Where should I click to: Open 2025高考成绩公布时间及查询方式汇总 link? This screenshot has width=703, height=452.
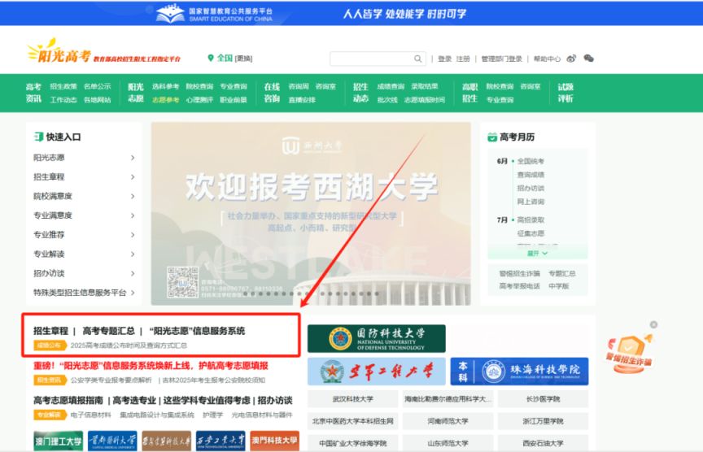click(x=129, y=346)
